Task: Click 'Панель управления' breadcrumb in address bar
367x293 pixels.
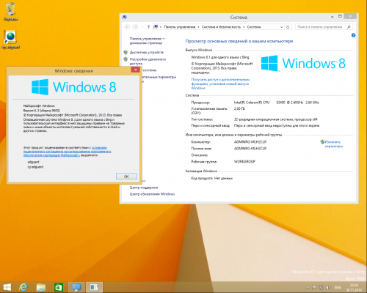Action: click(x=179, y=27)
